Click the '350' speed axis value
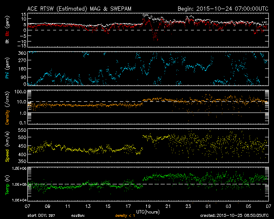This screenshot has height=219, width=274. click(22, 161)
